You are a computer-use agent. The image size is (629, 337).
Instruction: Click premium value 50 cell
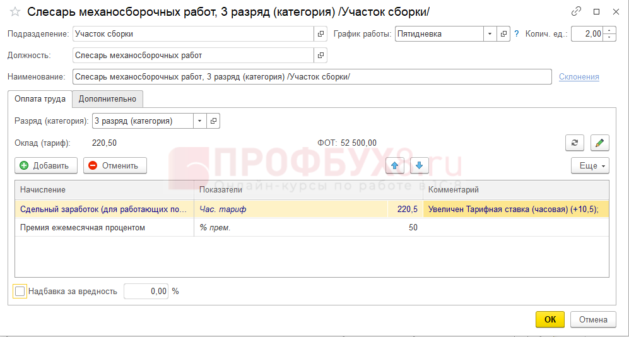coord(405,227)
